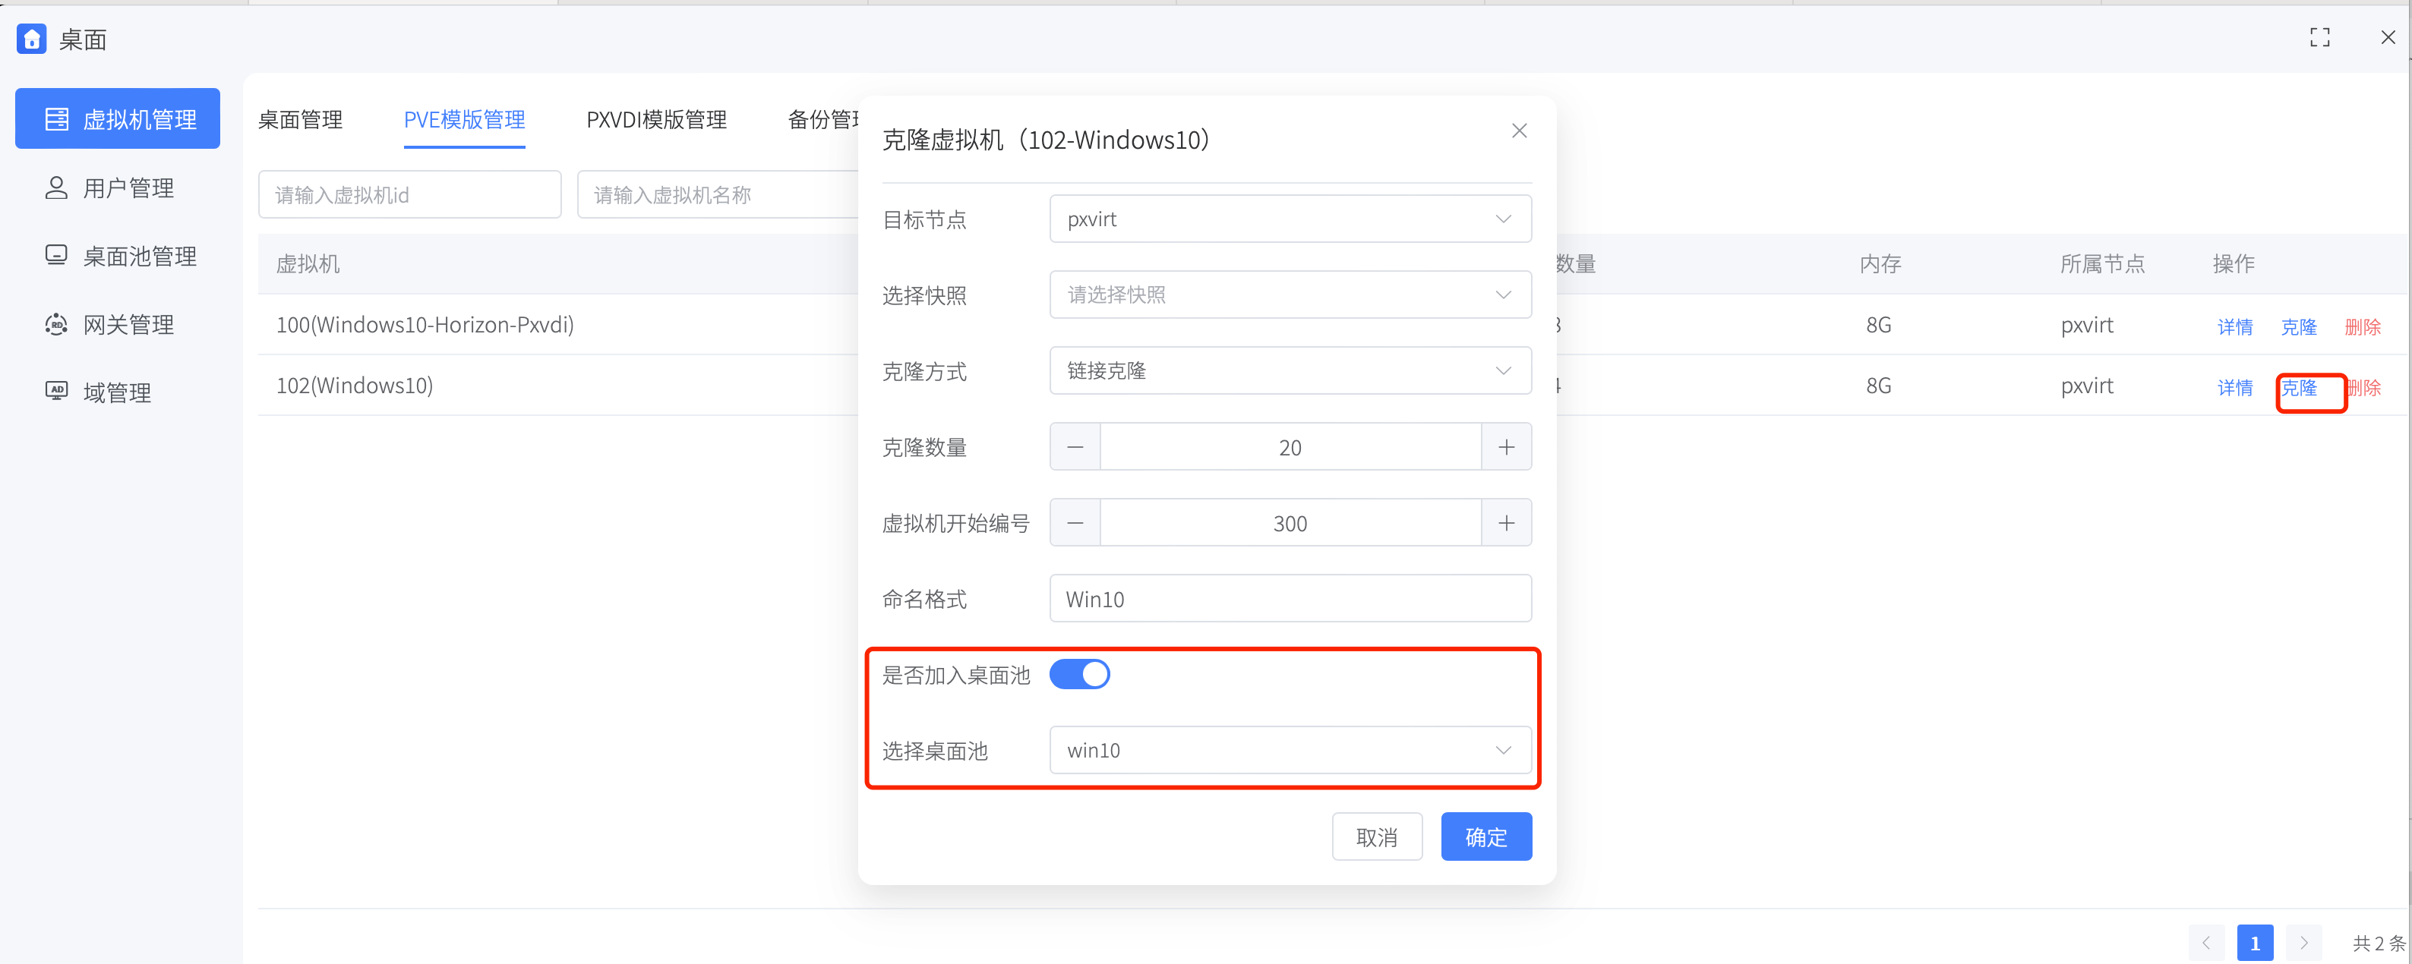Switch to the 桌面管理 tab
The image size is (2412, 964).
[301, 120]
